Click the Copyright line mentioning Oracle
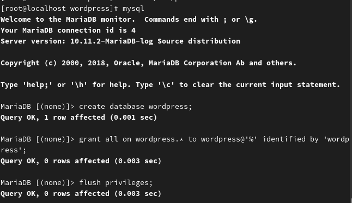 tap(148, 63)
